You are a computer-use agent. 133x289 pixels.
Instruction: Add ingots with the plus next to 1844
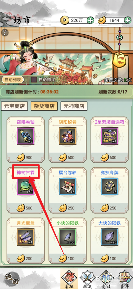(x=128, y=20)
